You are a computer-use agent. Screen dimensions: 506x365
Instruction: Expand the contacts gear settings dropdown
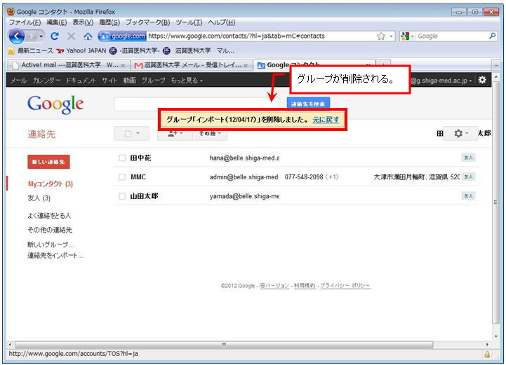click(460, 133)
